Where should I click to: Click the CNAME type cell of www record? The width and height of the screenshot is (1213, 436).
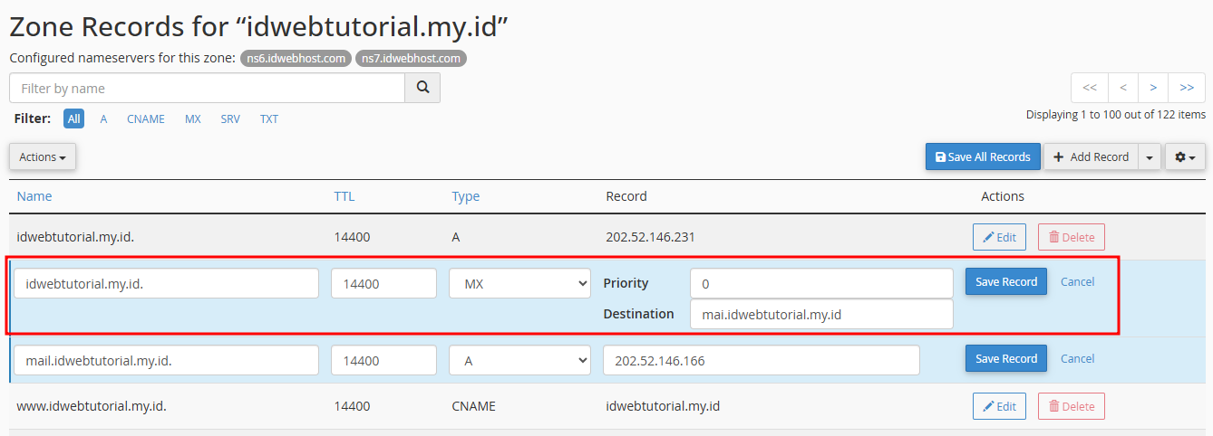point(473,406)
